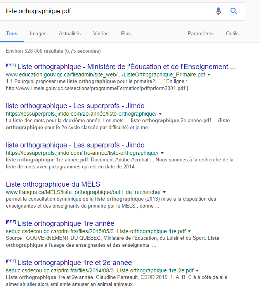Expand dropdown arrow next to 2e-année jimdo URL
260x291 pixels.
160,114
